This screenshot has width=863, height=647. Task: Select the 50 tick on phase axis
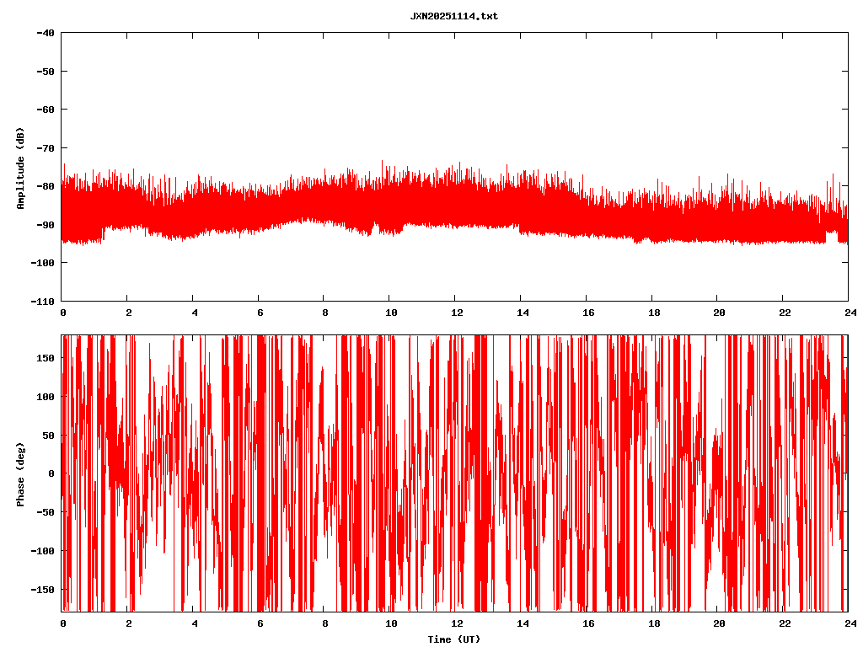pyautogui.click(x=48, y=435)
